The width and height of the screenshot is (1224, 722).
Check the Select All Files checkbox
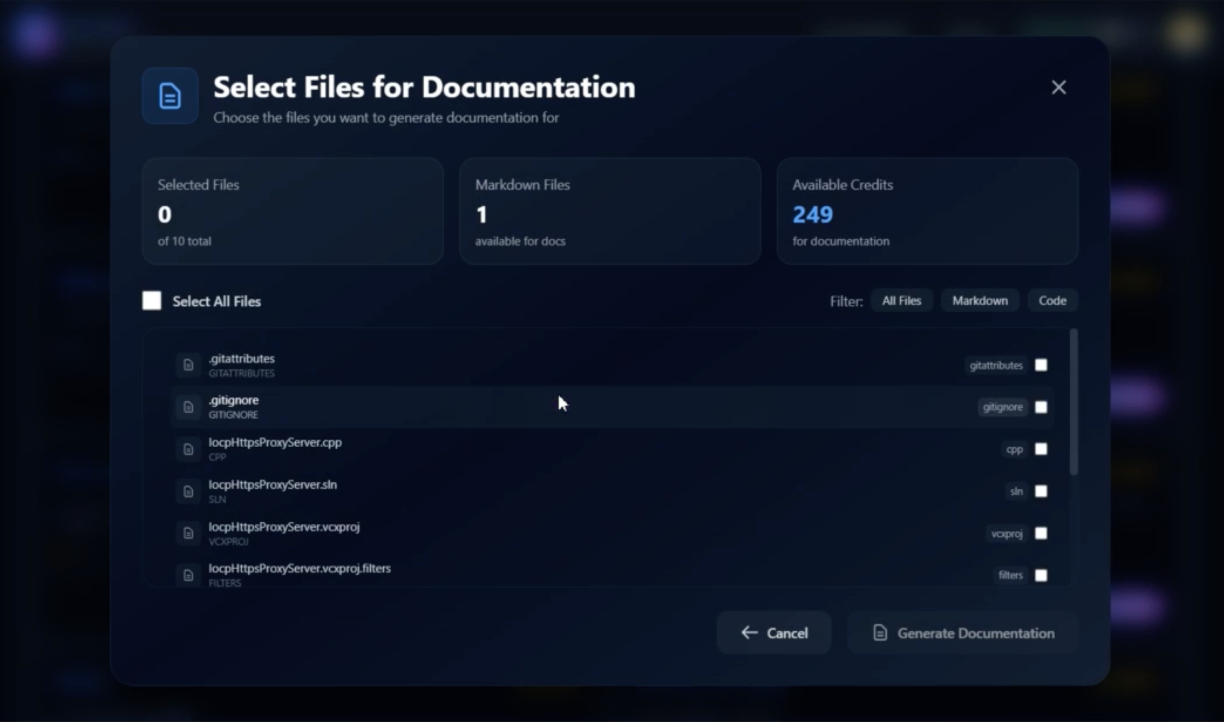click(152, 301)
